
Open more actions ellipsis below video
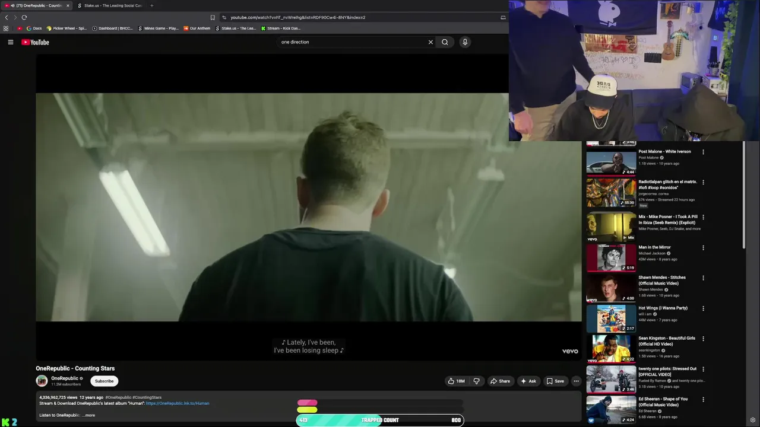(x=576, y=381)
